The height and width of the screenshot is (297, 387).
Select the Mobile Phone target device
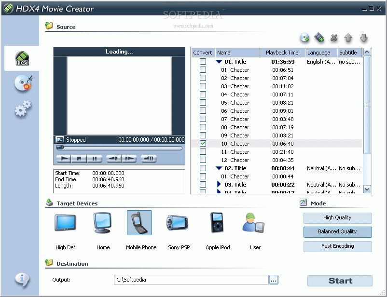pos(139,223)
